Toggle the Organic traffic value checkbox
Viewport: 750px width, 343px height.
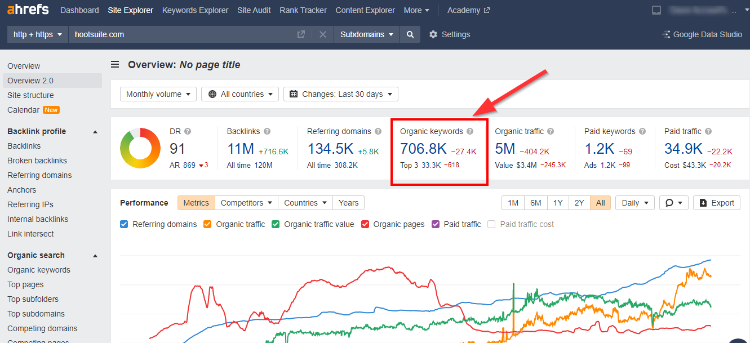[276, 224]
